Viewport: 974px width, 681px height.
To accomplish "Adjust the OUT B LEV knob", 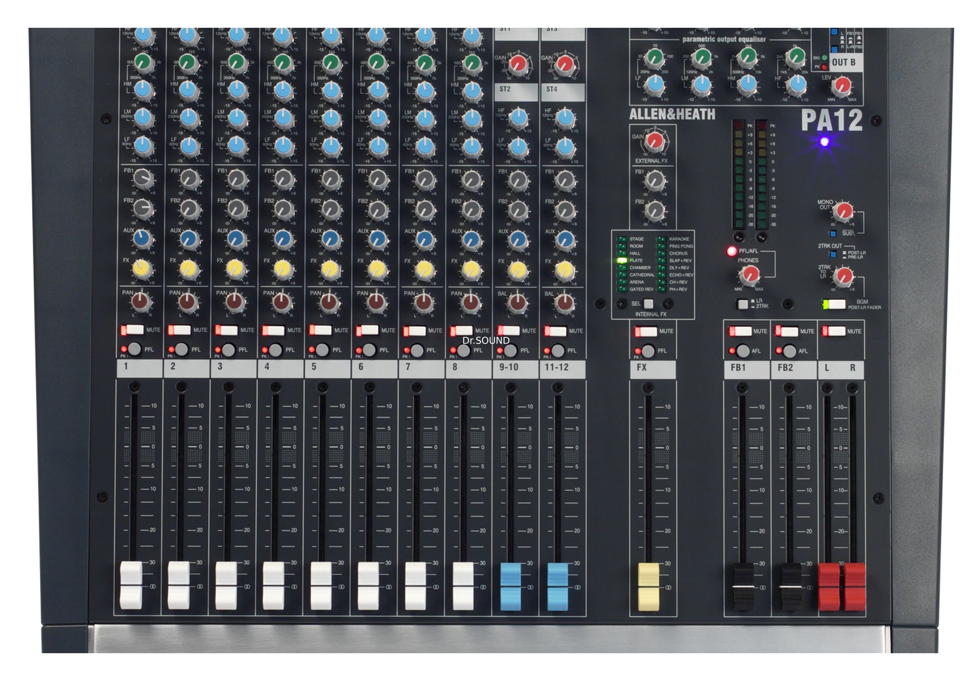I will pos(842,87).
